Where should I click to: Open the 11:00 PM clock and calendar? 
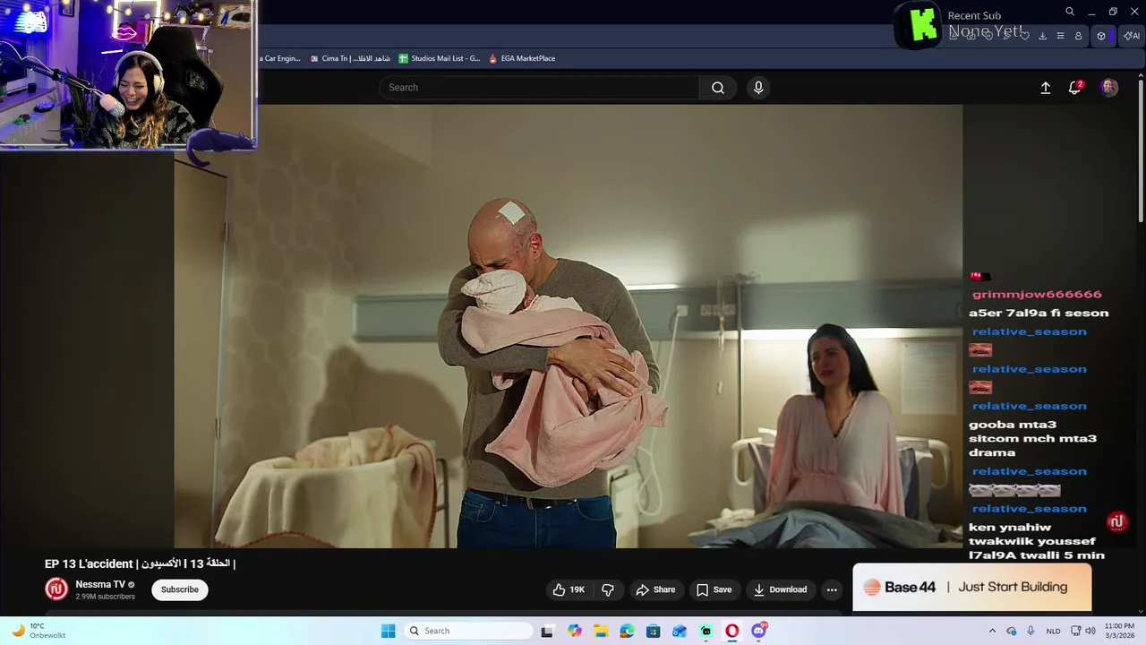tap(1119, 631)
